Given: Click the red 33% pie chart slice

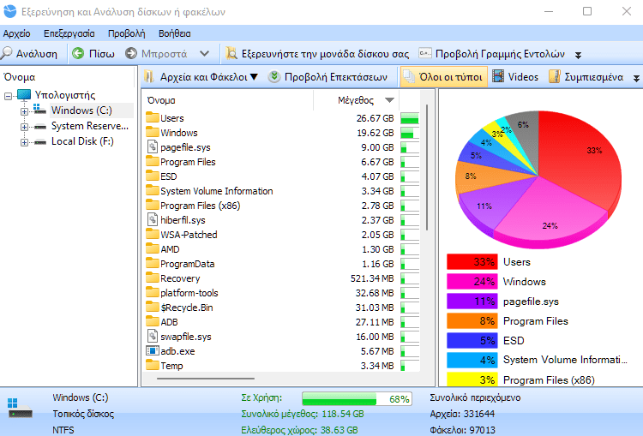Looking at the screenshot, I should point(582,160).
